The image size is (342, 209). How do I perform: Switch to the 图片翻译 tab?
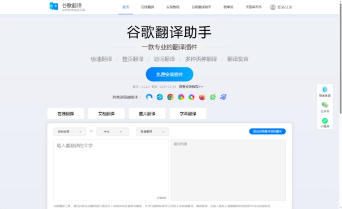[x=147, y=114]
